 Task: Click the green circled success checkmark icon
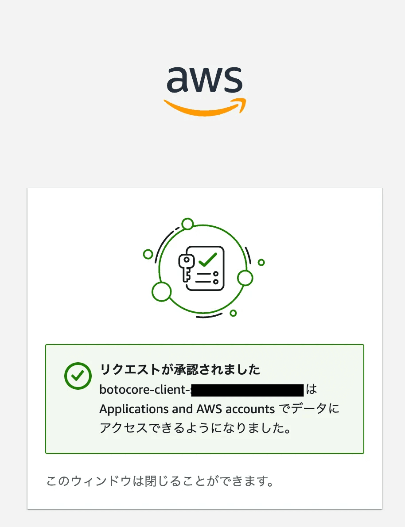click(x=78, y=376)
